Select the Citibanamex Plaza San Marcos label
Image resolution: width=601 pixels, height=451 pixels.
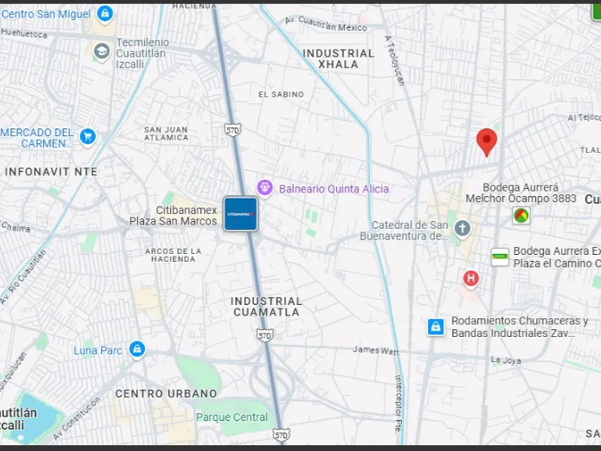click(173, 215)
